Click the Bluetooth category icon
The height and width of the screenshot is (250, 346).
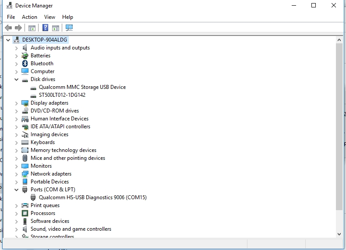[25, 63]
